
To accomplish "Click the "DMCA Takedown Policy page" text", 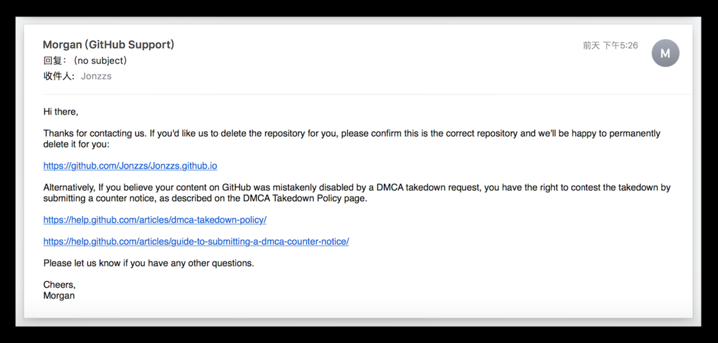I will 305,198.
